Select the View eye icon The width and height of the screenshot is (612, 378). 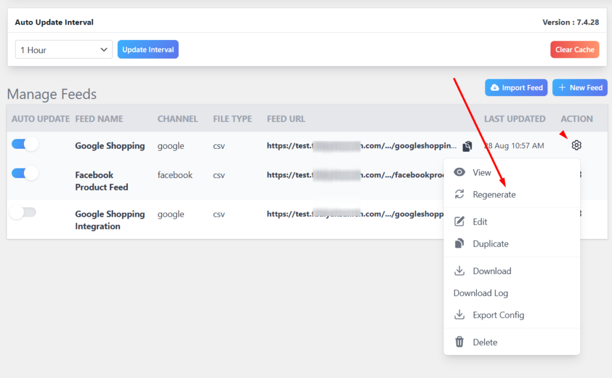459,172
